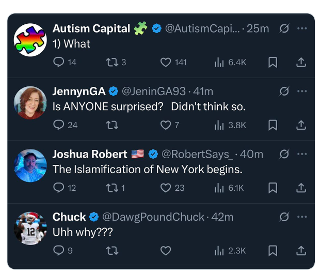Viewport: 322px width, 274px height.
Task: Click JennynGA's profile picture
Action: pyautogui.click(x=30, y=102)
